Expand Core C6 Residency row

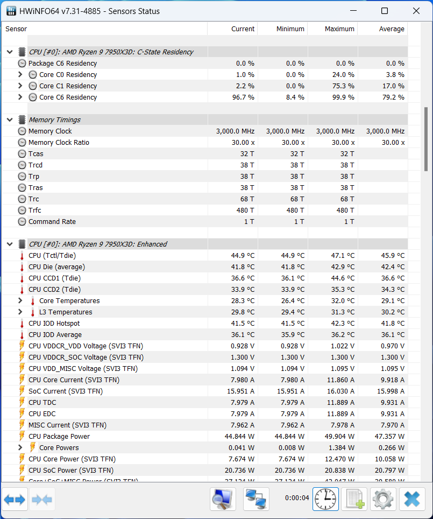[20, 97]
